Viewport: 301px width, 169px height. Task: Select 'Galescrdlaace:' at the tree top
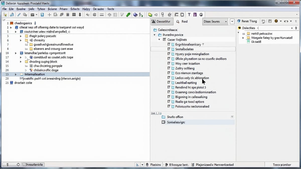coord(168,30)
